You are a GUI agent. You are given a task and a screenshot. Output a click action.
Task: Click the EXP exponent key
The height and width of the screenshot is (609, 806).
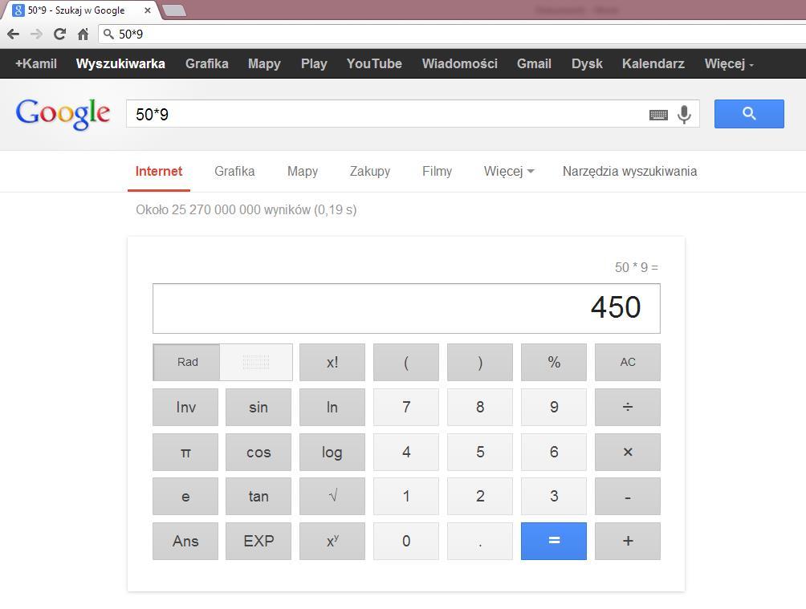click(258, 541)
